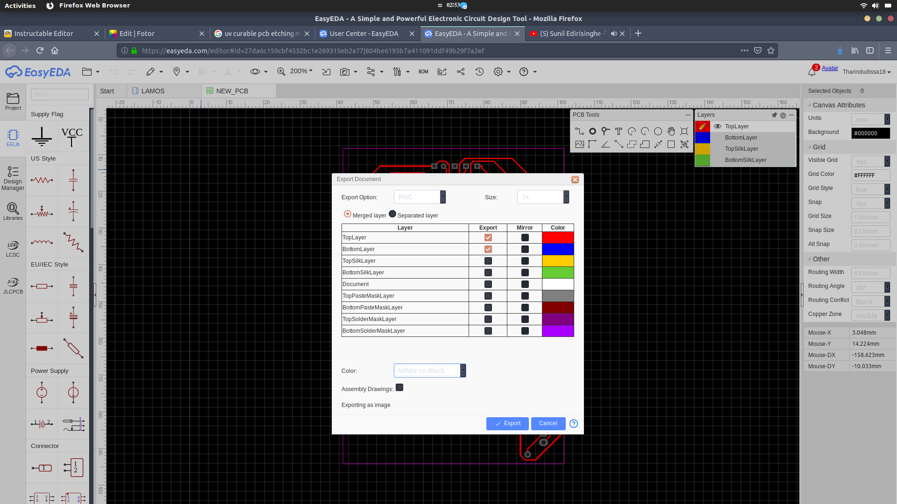
Task: Select the Arc tool in PCB Tools
Action: 632,131
